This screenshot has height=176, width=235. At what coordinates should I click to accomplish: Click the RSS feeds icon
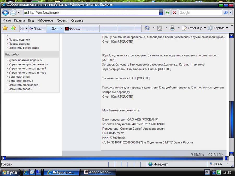tap(160, 28)
